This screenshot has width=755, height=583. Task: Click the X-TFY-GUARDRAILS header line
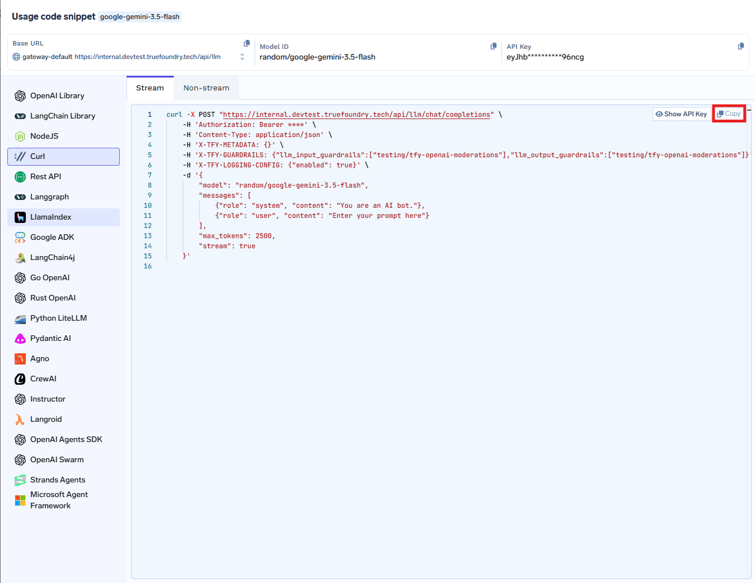(x=466, y=155)
